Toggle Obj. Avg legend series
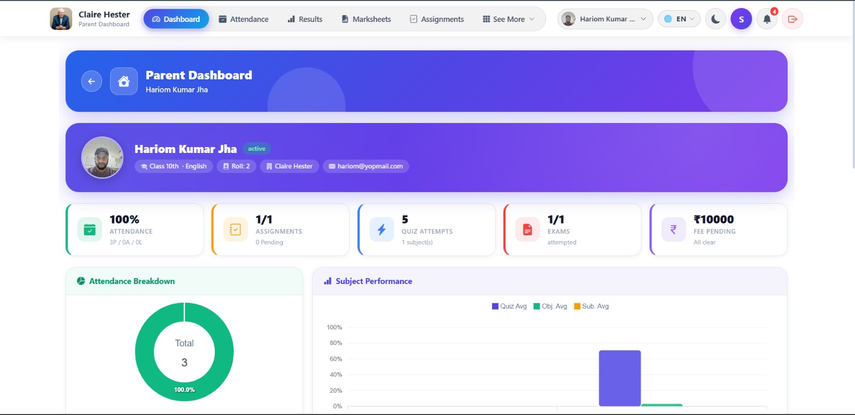The width and height of the screenshot is (855, 415). tap(550, 306)
